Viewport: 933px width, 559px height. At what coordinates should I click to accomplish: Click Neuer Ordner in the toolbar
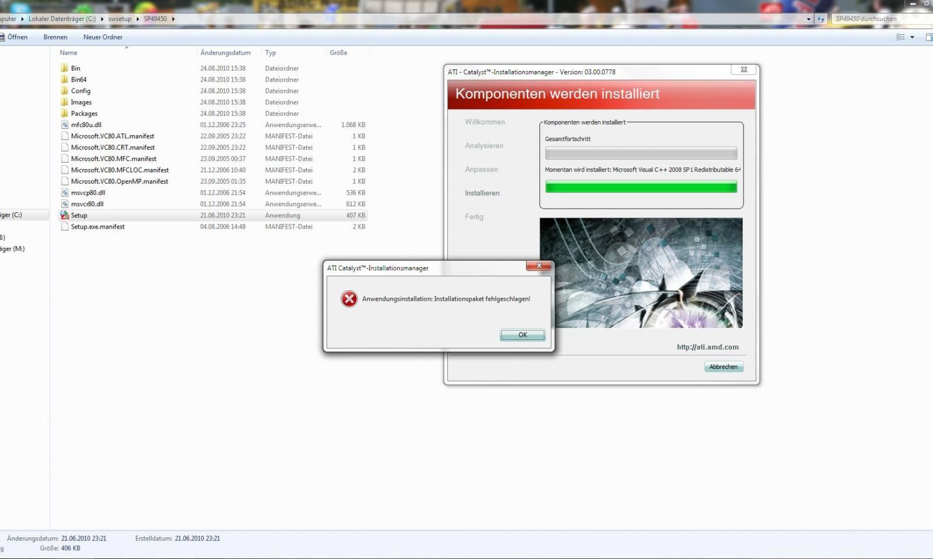pos(103,37)
